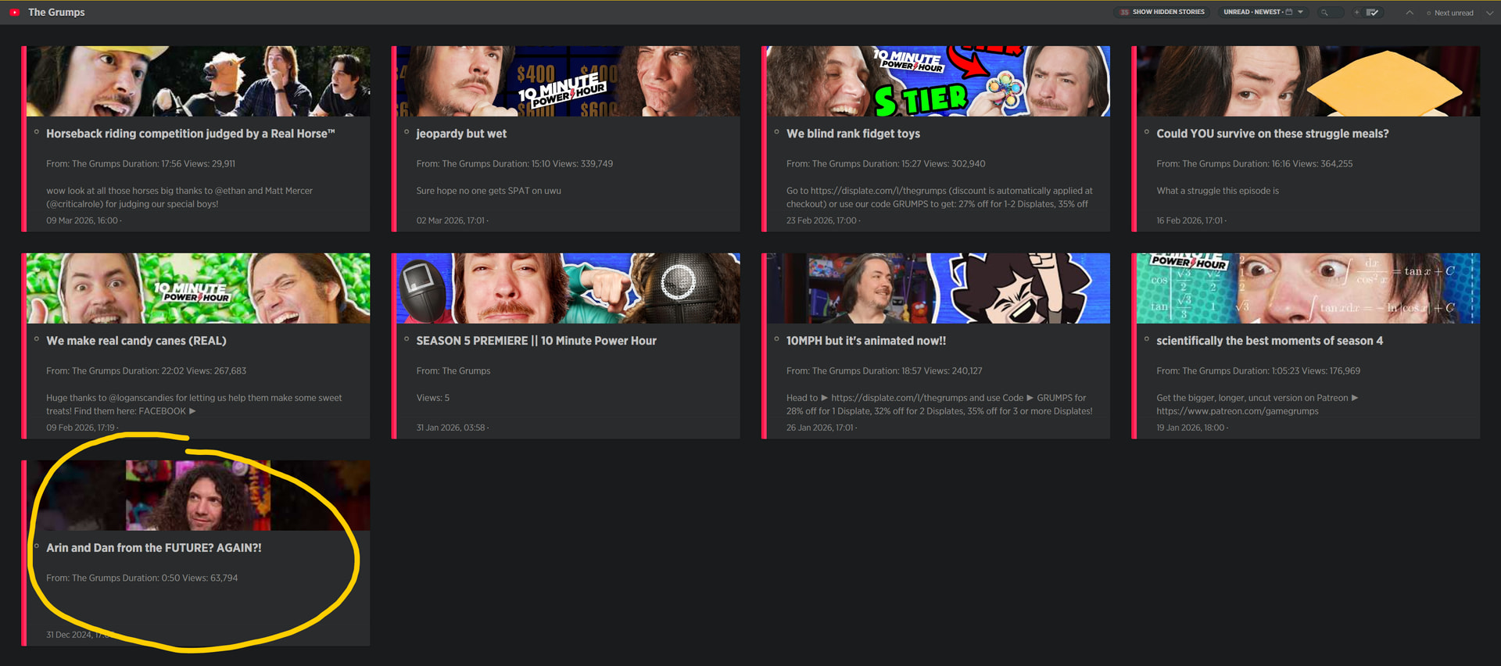Toggle unread dot on We blind rank fidget toys
The height and width of the screenshot is (666, 1501).
pos(776,132)
